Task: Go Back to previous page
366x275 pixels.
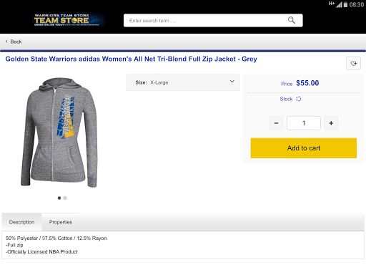Action: pyautogui.click(x=14, y=42)
